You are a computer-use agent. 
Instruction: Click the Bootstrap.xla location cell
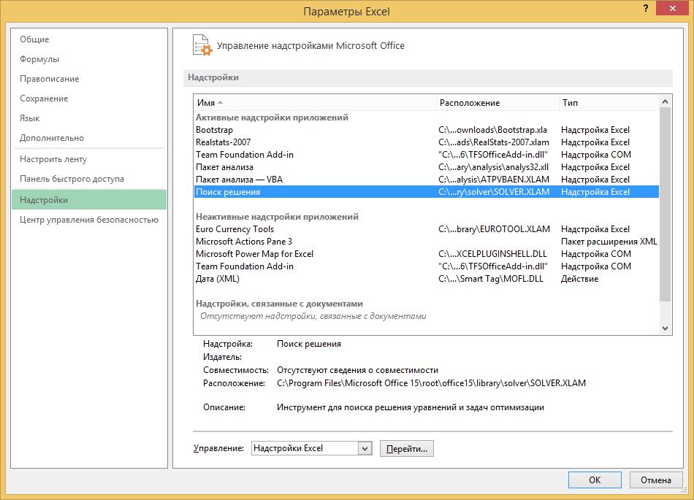point(492,130)
